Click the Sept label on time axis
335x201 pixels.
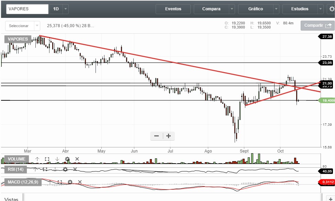click(x=244, y=151)
